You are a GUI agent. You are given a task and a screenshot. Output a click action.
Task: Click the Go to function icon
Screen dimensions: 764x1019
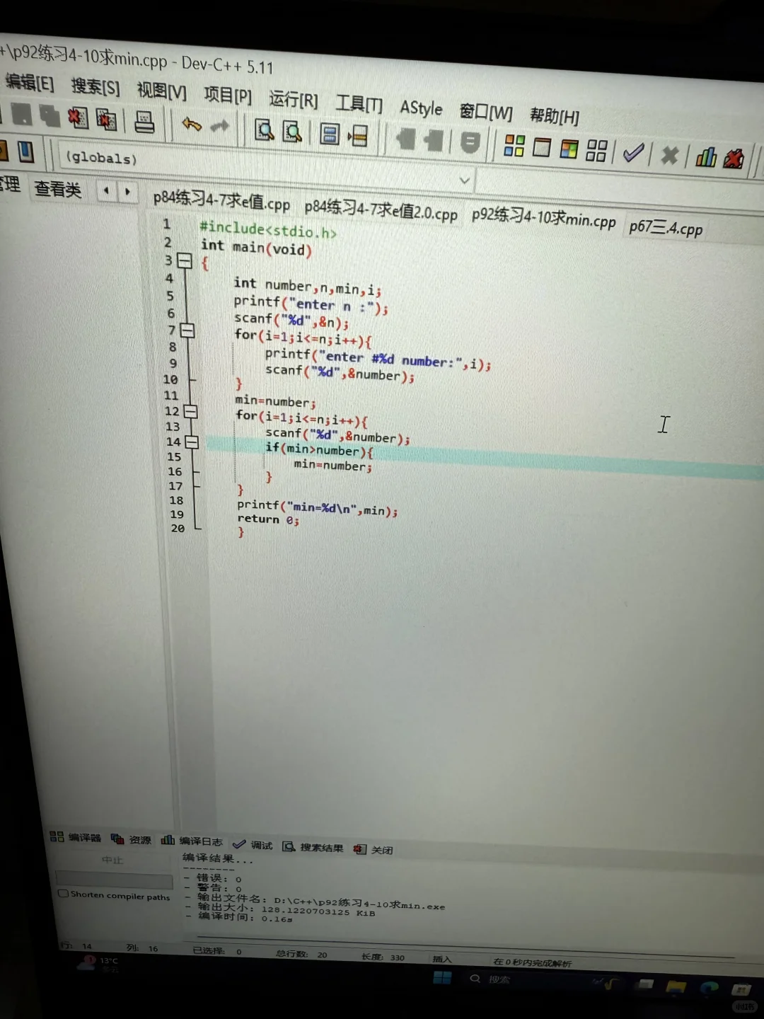(x=330, y=133)
